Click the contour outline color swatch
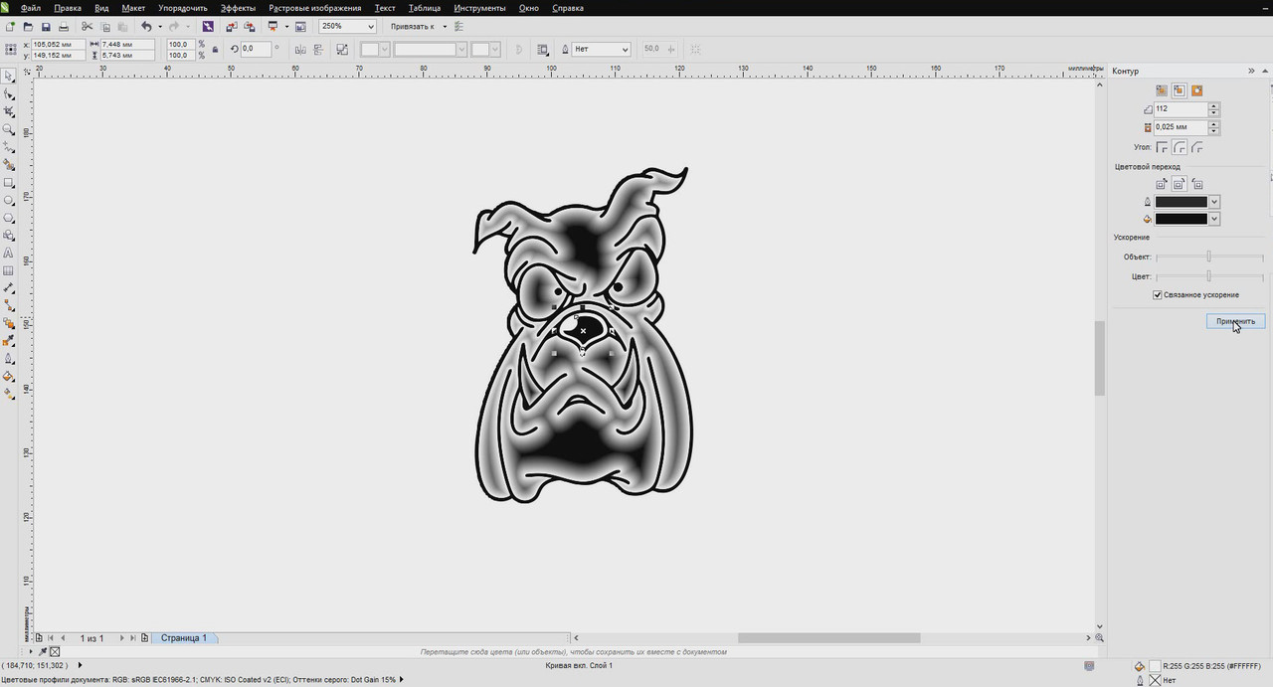Image resolution: width=1273 pixels, height=687 pixels. (x=1182, y=202)
